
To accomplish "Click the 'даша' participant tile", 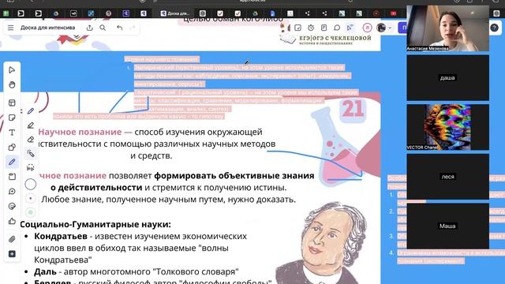I will coord(447,77).
